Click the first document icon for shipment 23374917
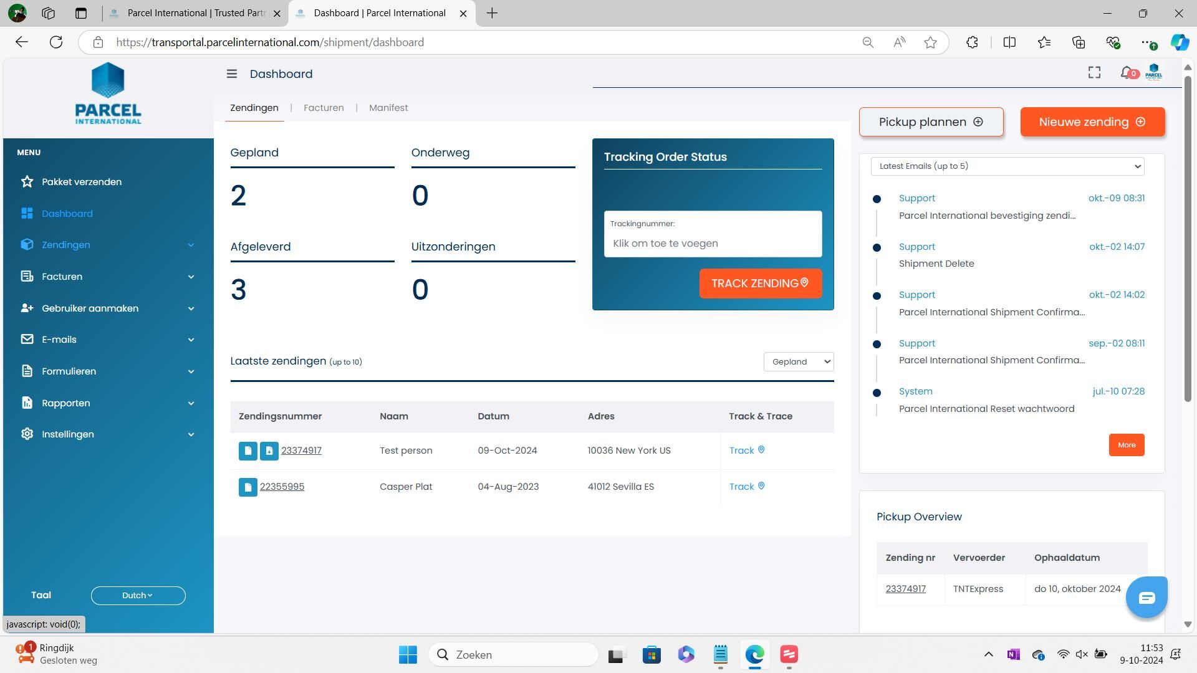Viewport: 1197px width, 673px height. (x=248, y=451)
